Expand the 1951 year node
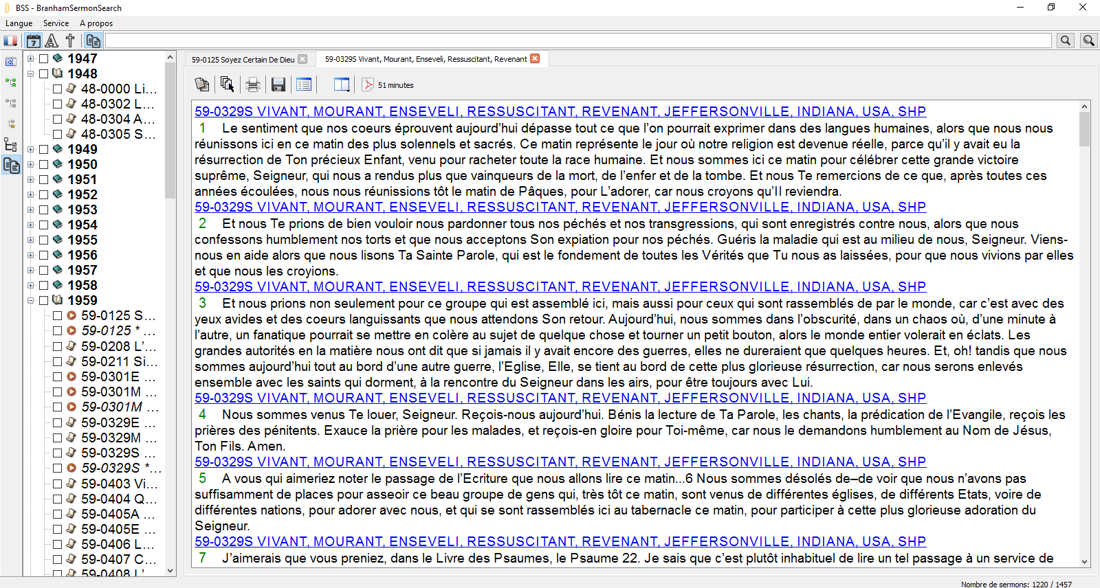1100x588 pixels. (x=30, y=179)
